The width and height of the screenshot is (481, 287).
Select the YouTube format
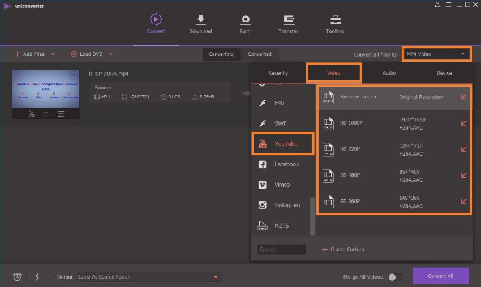point(282,144)
